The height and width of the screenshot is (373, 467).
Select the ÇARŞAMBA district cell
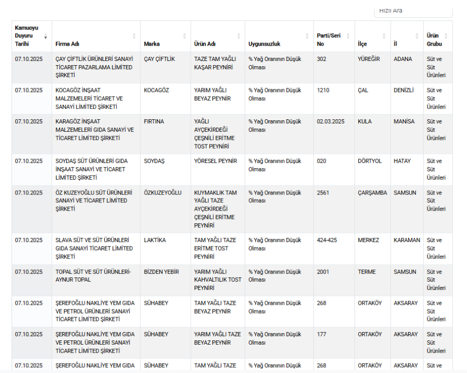click(x=372, y=193)
